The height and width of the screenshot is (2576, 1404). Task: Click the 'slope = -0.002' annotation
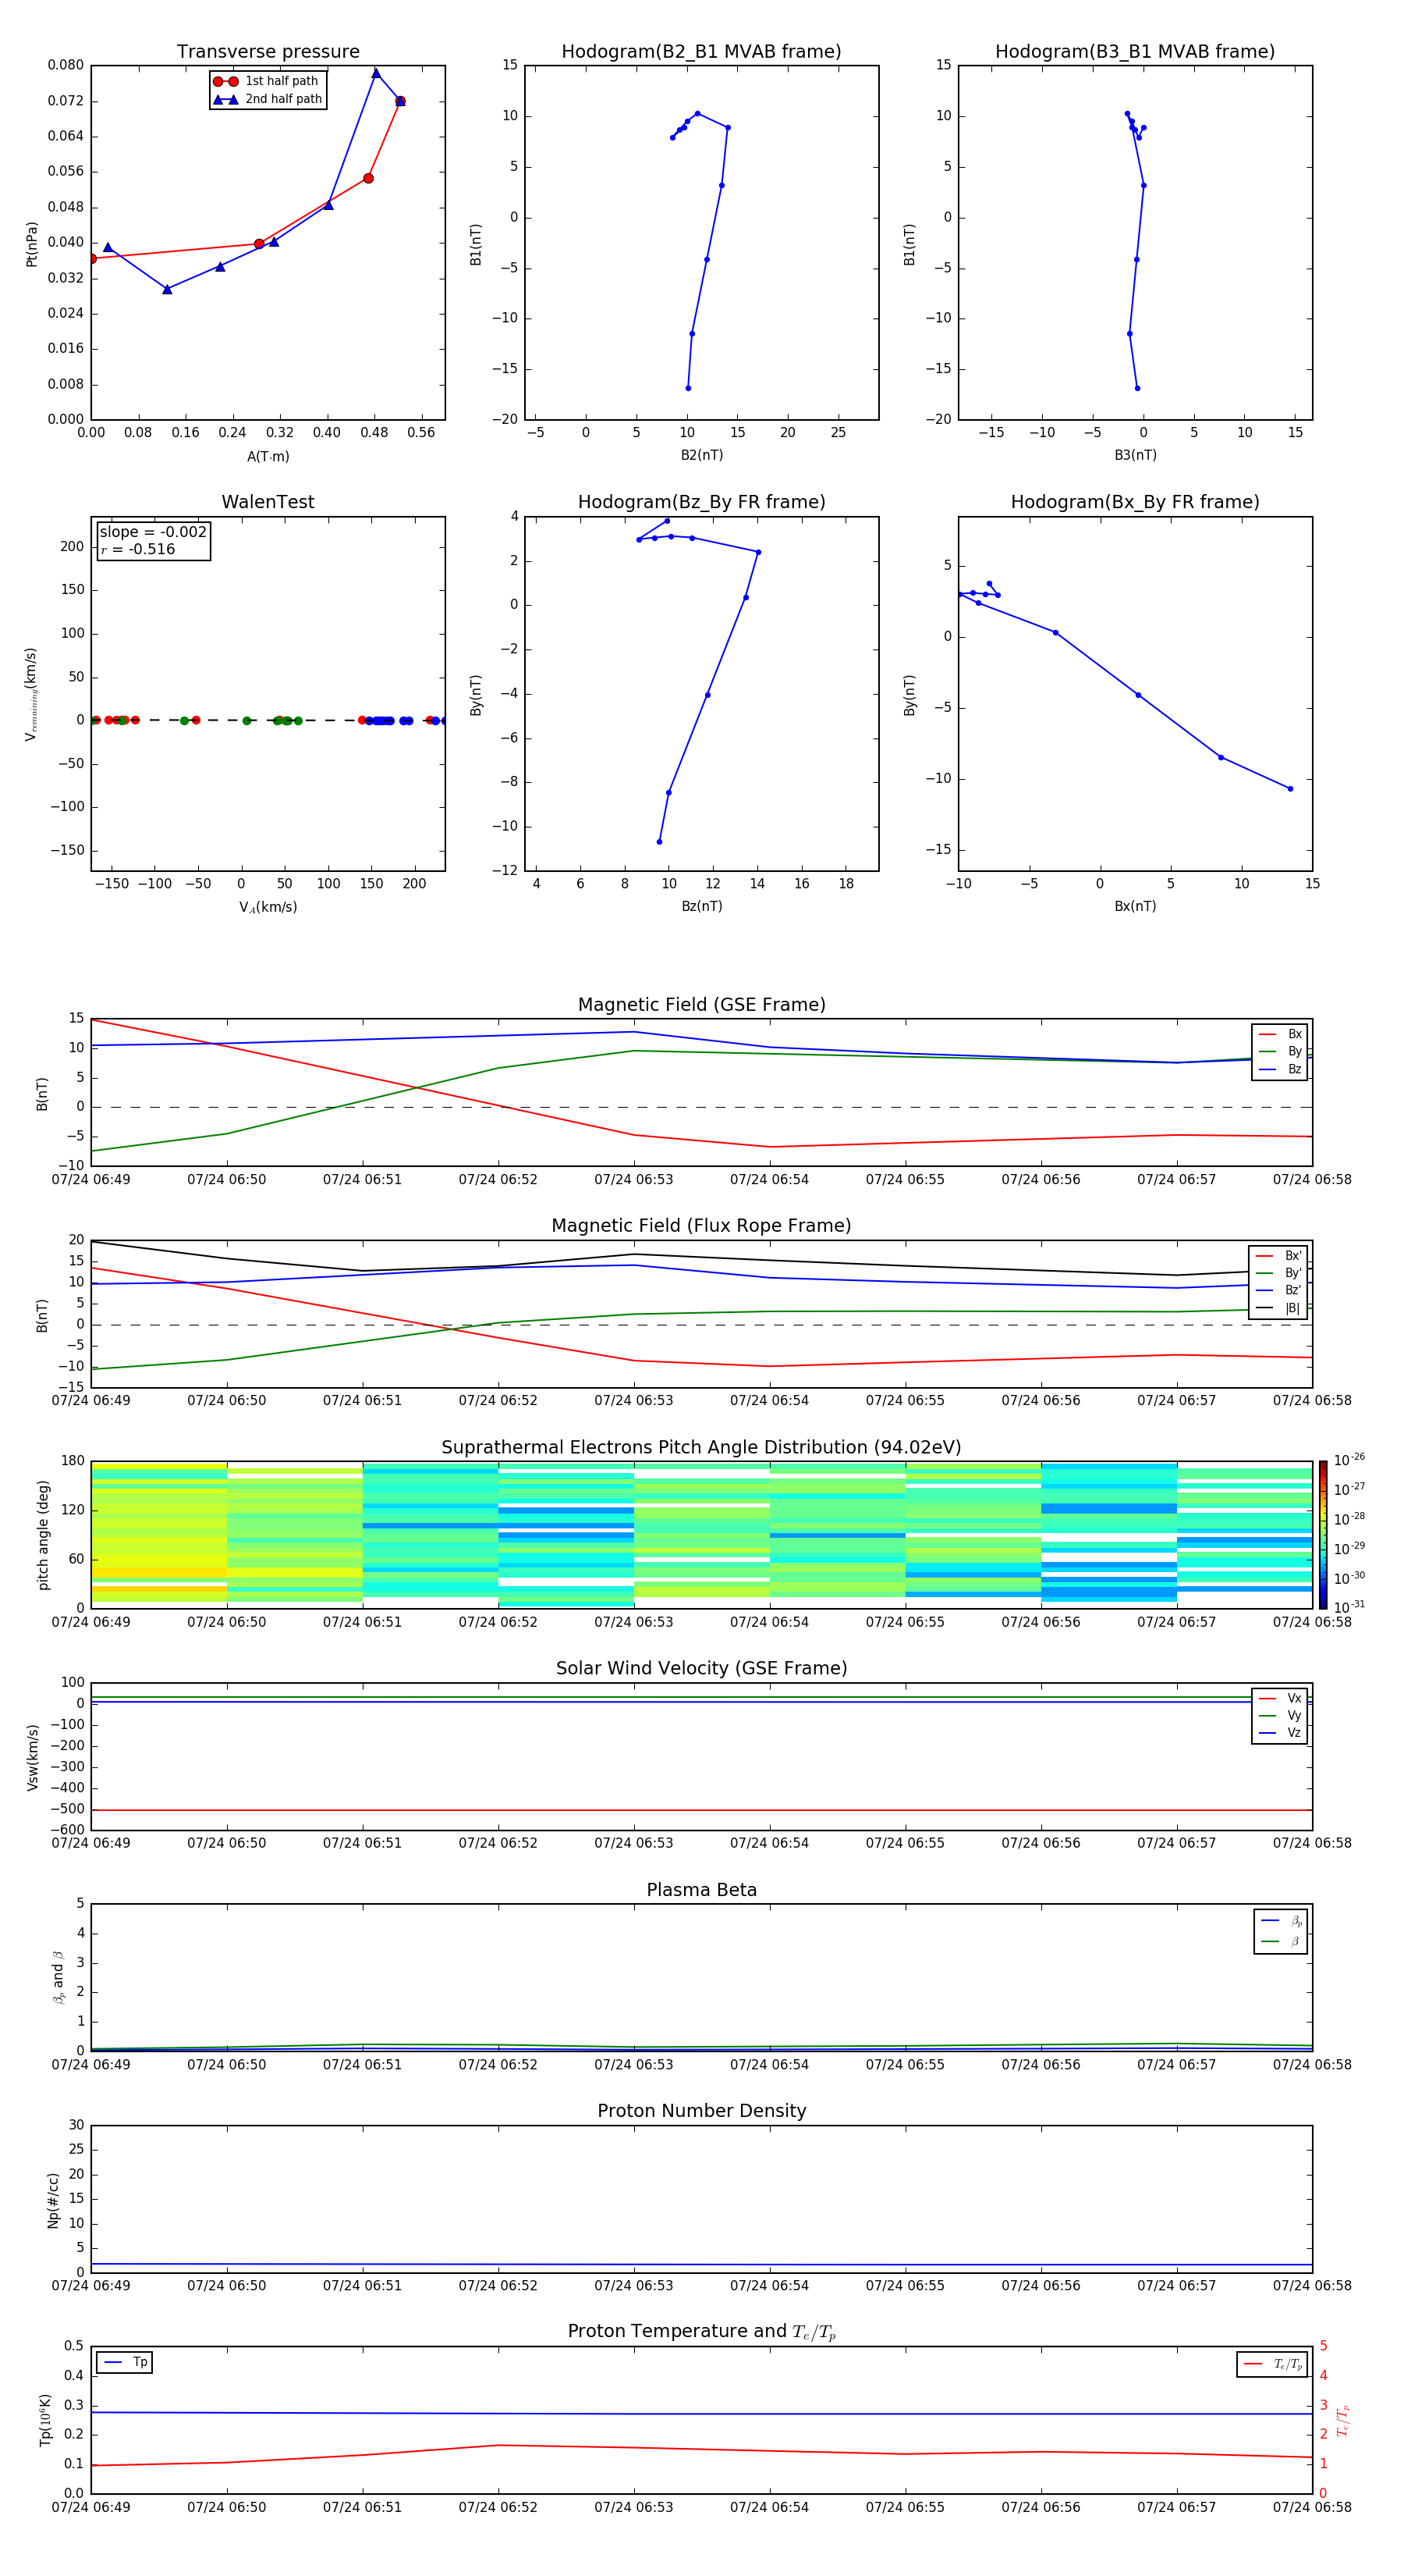pyautogui.click(x=153, y=532)
